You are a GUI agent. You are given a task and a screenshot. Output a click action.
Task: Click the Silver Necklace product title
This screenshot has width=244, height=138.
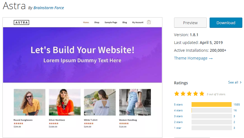click(x=57, y=120)
